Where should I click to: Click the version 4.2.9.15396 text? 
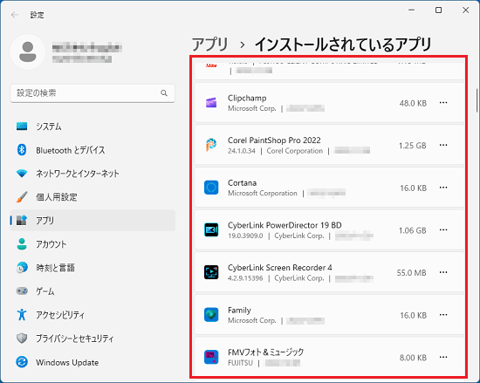click(245, 278)
